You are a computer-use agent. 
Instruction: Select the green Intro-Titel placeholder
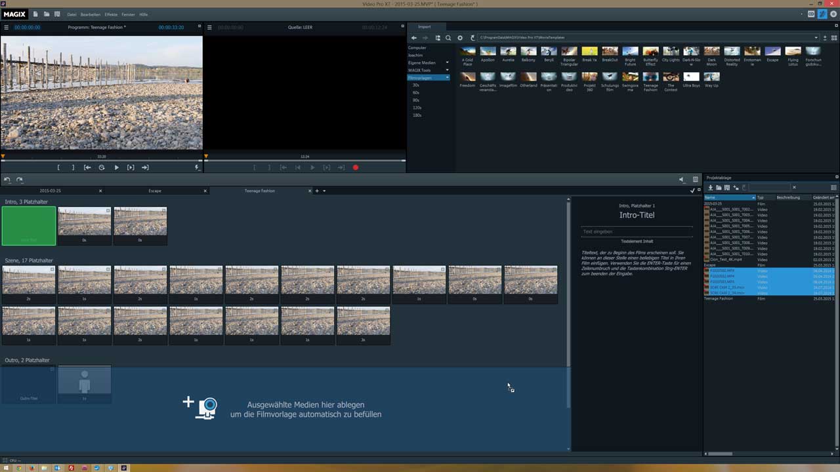click(x=29, y=226)
